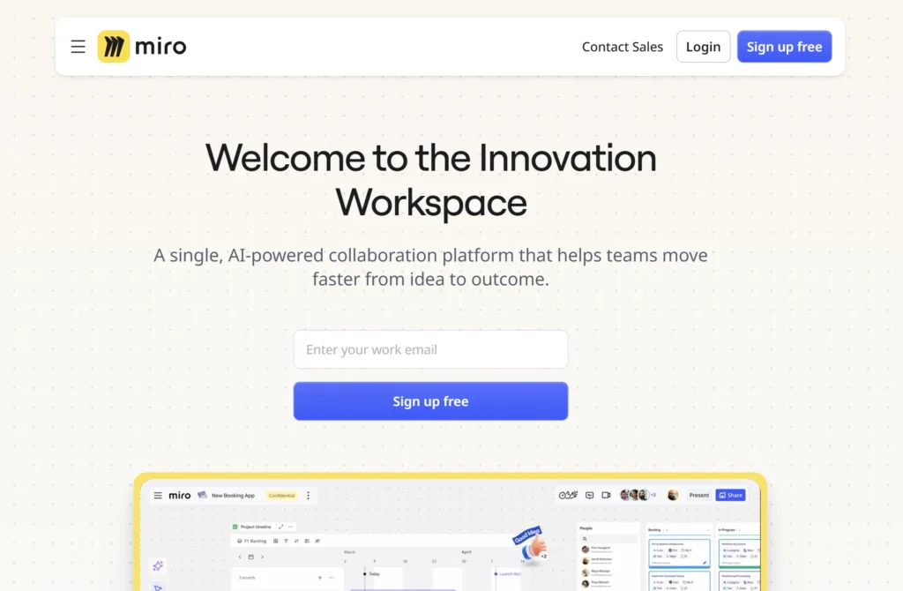Open comments via the speech bubble icon
903x591 pixels.
point(589,495)
